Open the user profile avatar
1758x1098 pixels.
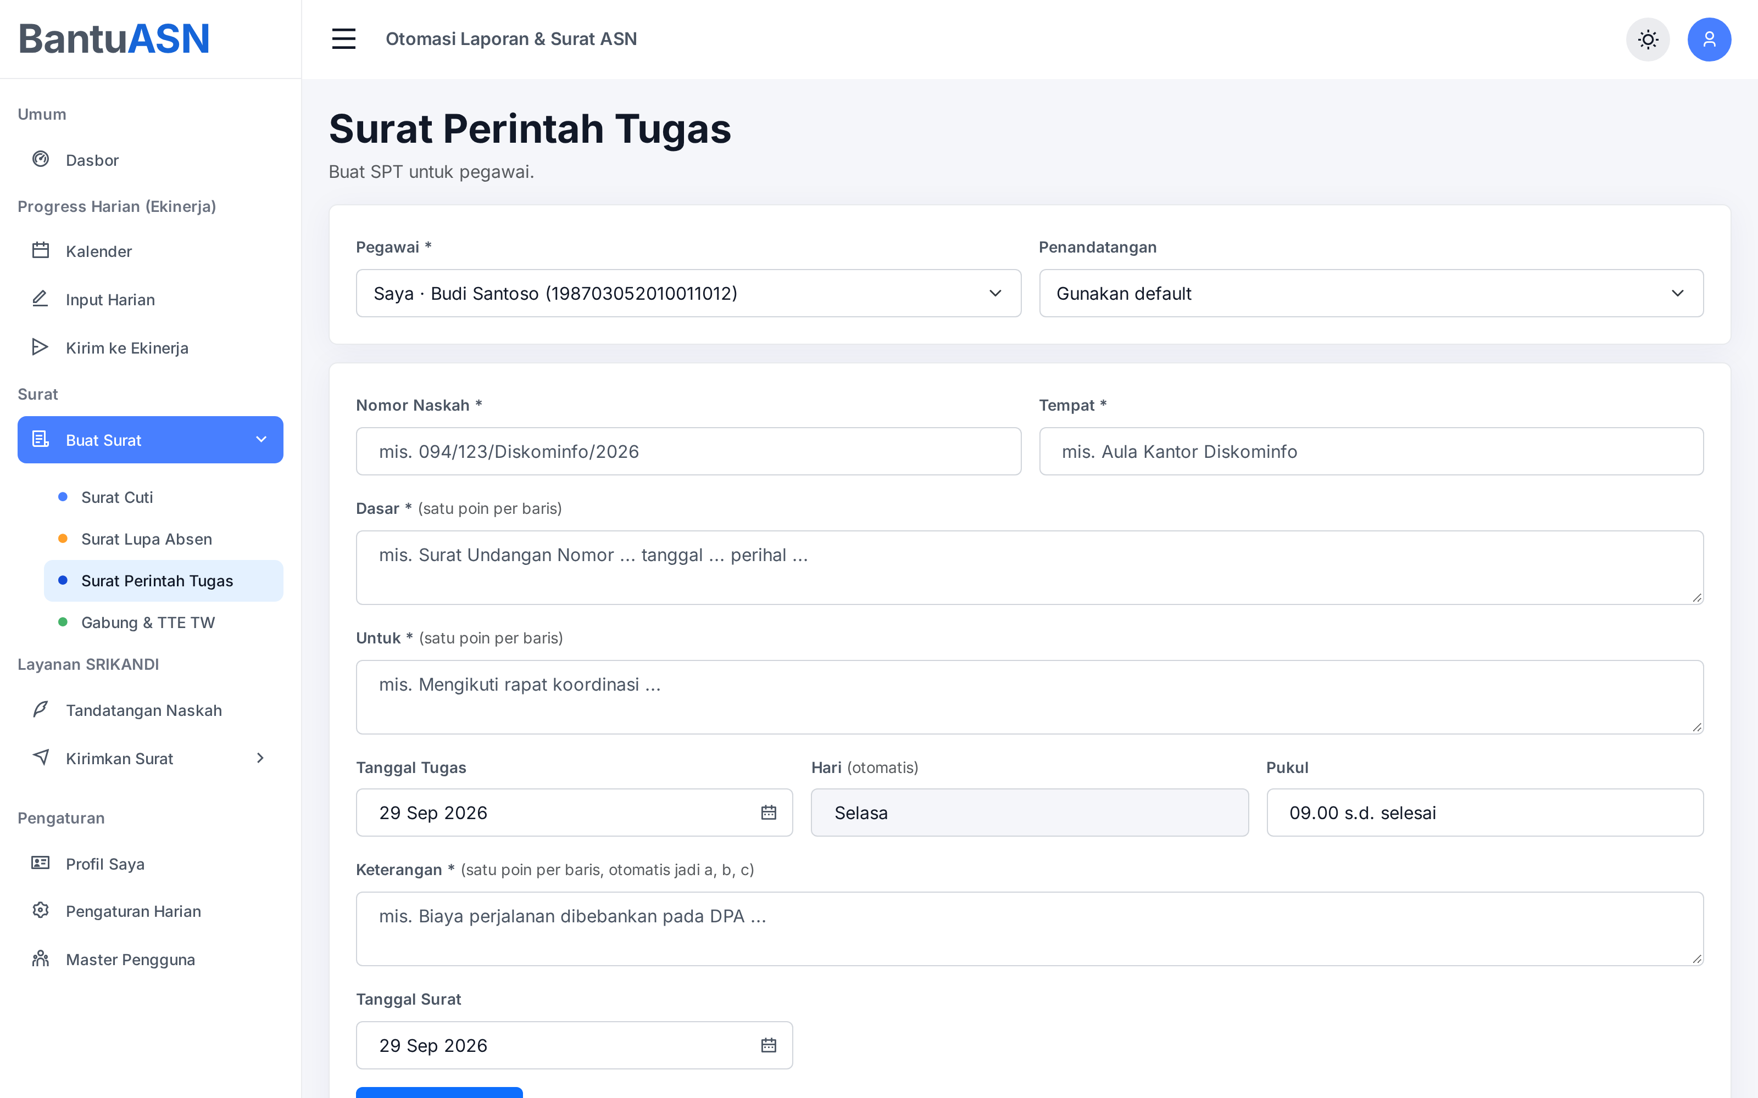(1709, 39)
